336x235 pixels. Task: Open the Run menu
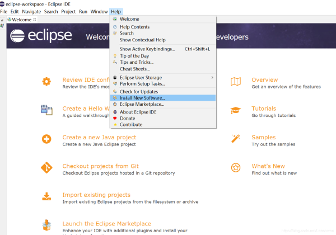pyautogui.click(x=83, y=12)
